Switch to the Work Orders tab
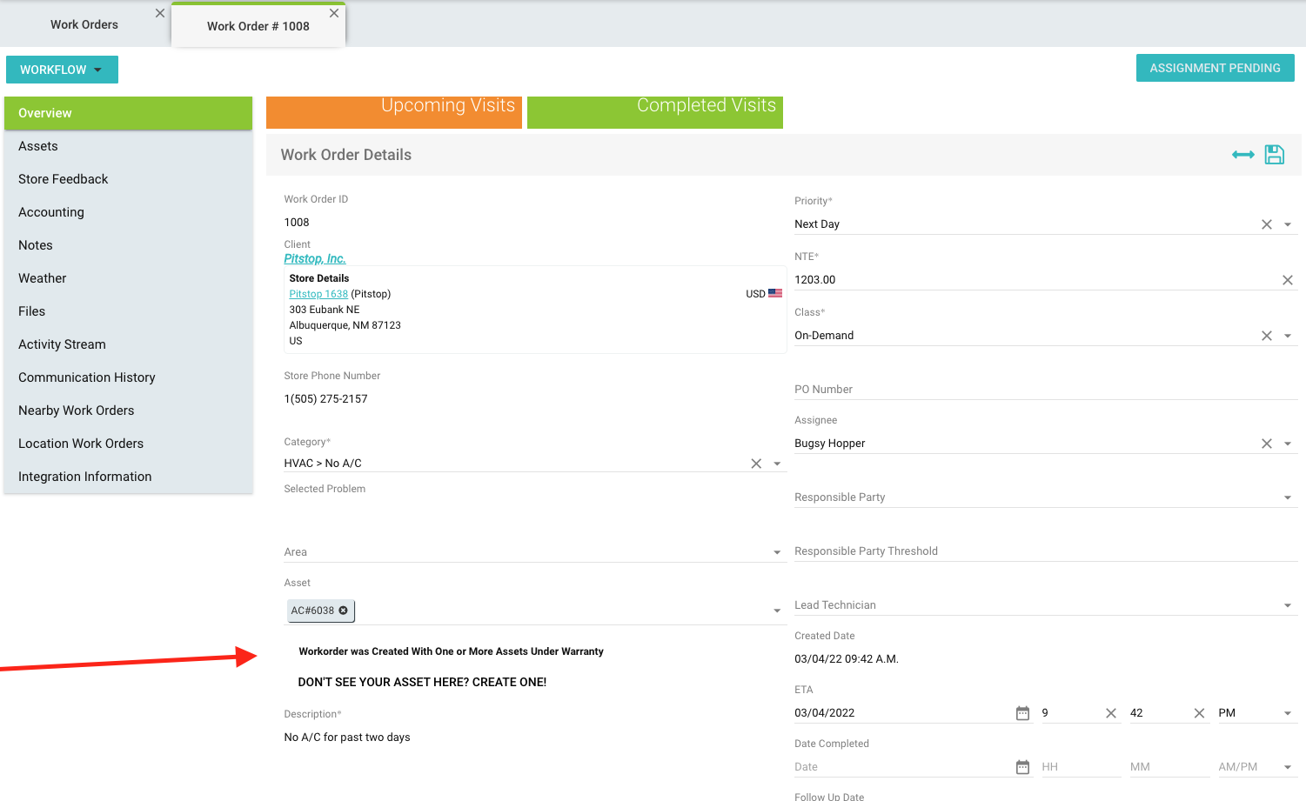 click(x=84, y=24)
